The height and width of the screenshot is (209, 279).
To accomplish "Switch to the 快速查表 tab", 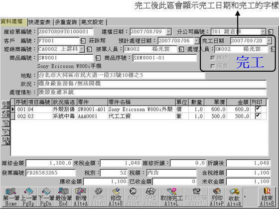I will pos(40,22).
